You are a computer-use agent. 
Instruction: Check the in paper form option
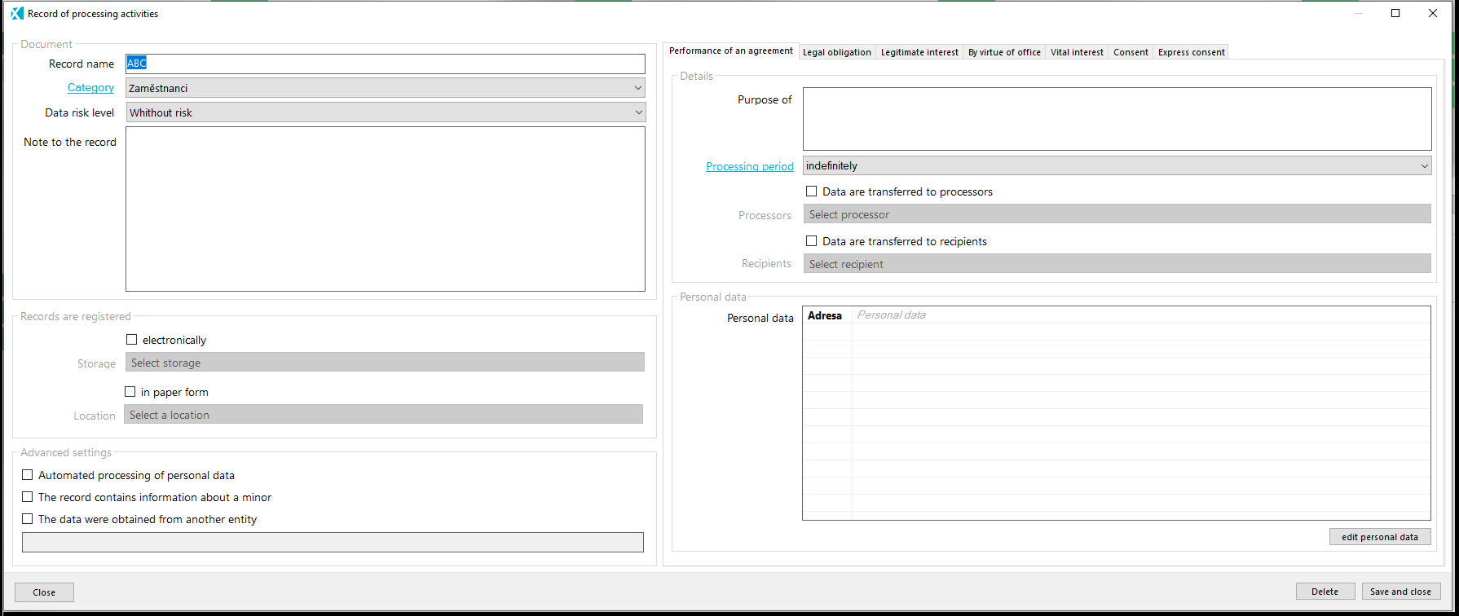click(130, 392)
